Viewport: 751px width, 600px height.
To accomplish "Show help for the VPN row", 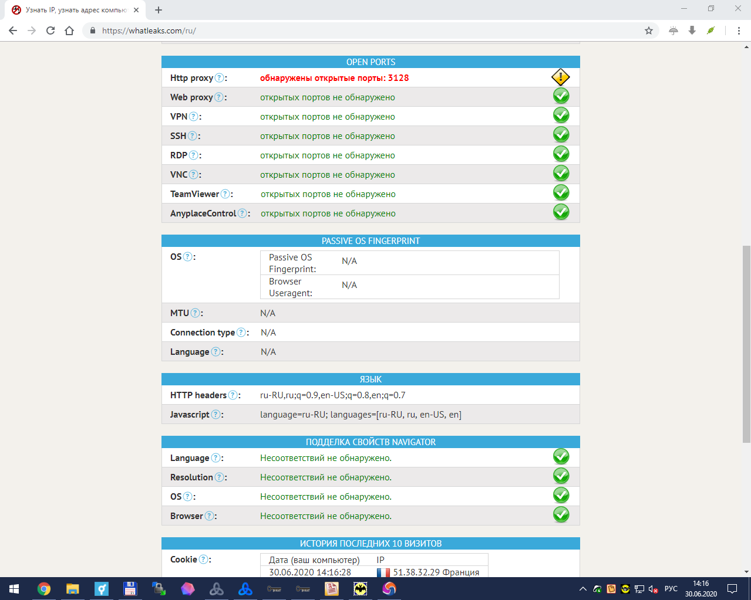I will pos(194,117).
